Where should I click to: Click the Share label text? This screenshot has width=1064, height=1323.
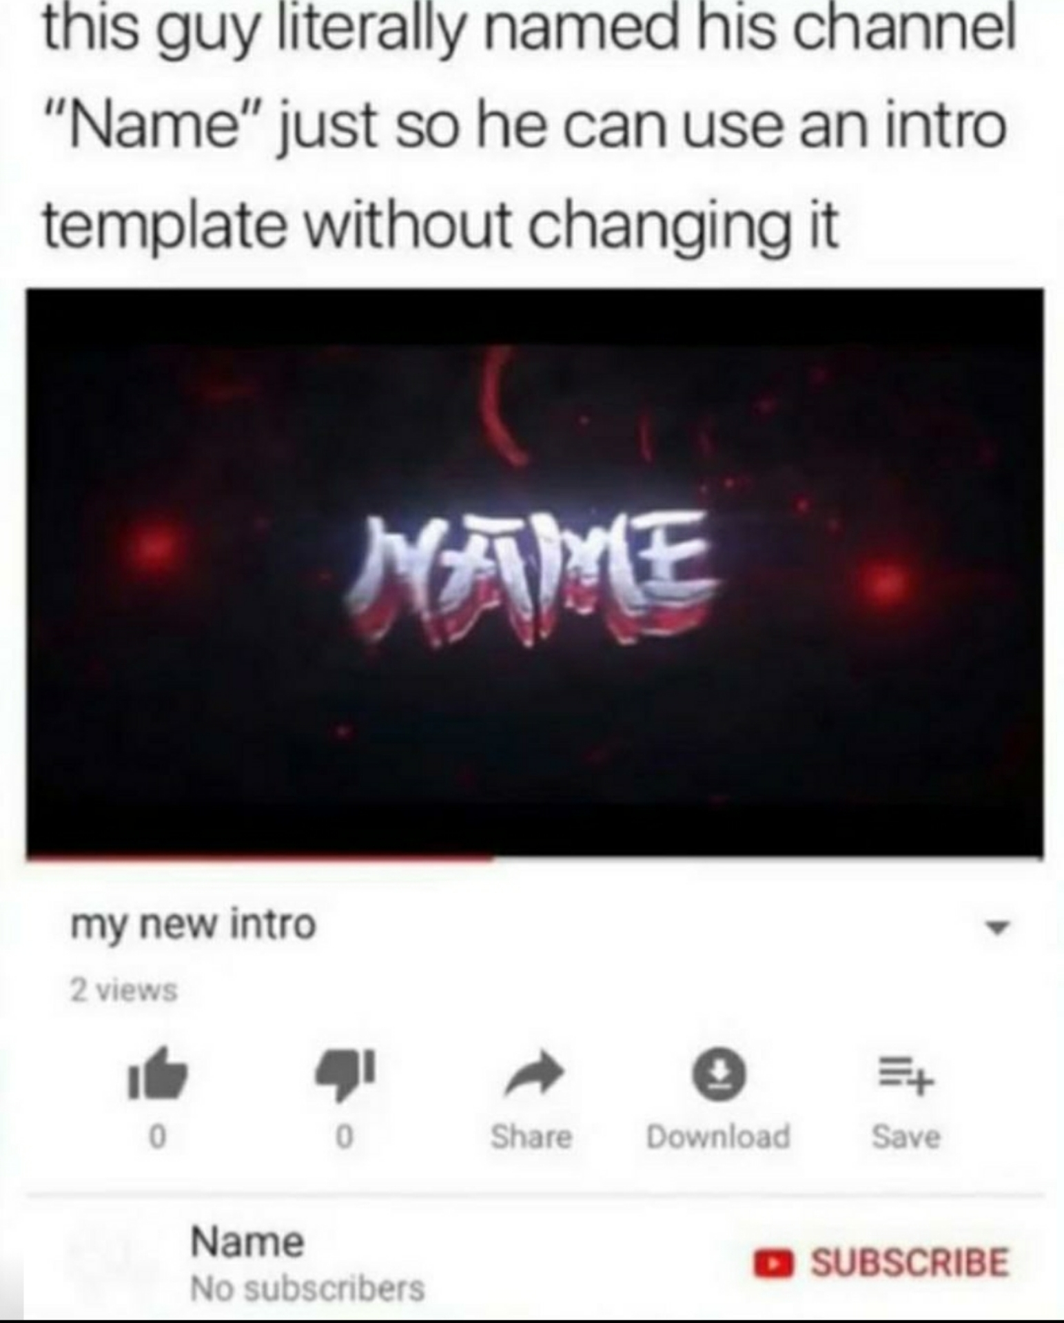[x=531, y=1137]
